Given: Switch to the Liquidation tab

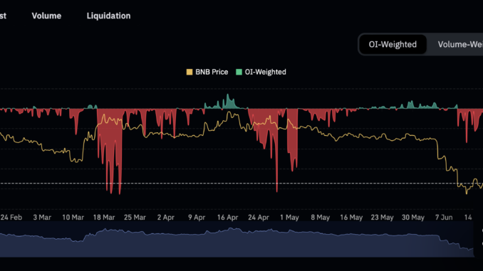Looking at the screenshot, I should [x=108, y=16].
